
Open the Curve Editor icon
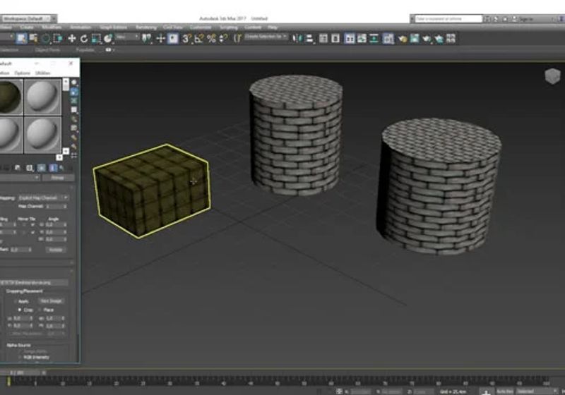point(362,39)
